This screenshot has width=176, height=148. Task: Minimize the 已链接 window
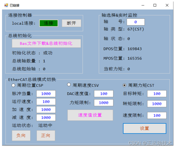[143, 5]
